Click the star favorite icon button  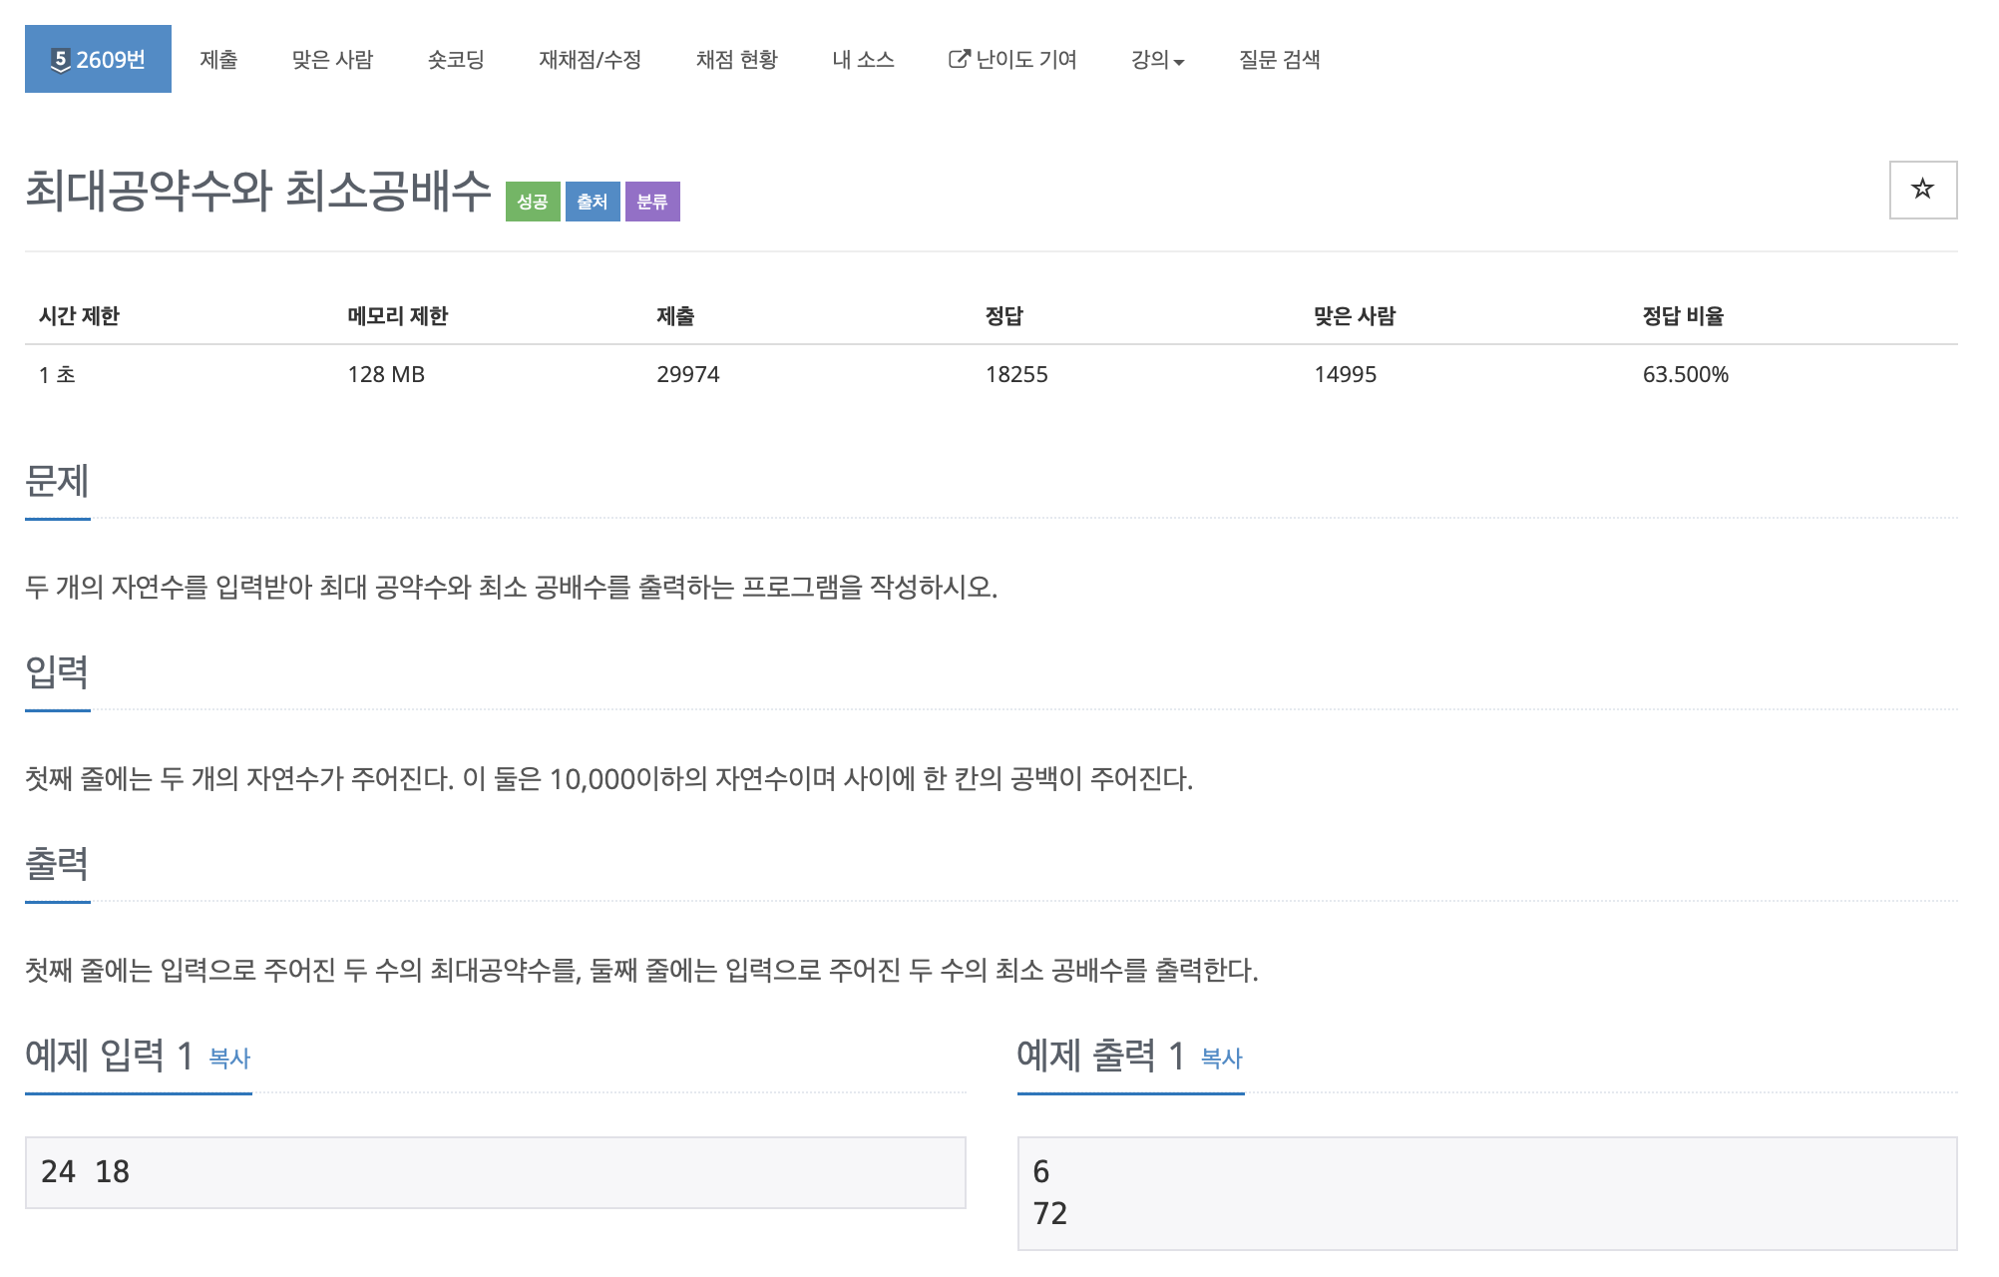tap(1921, 190)
